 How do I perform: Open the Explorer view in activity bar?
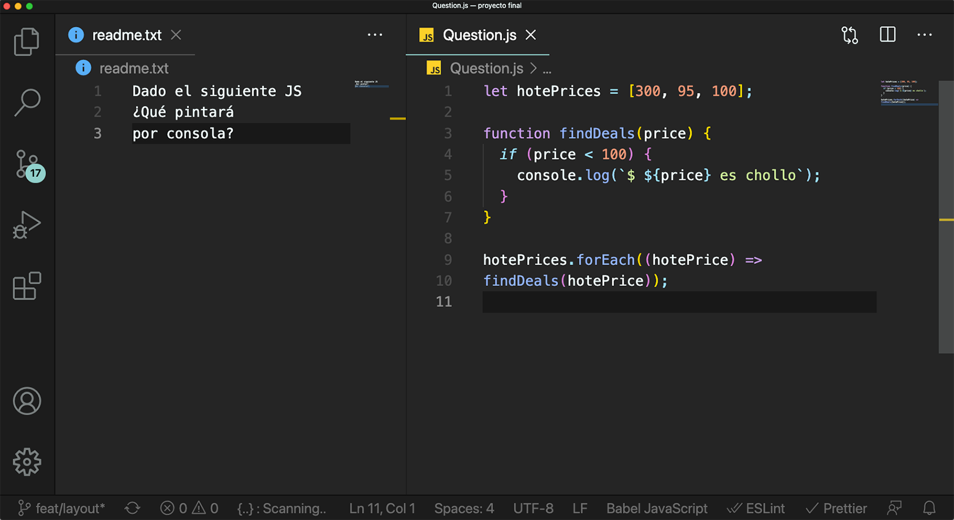coord(27,42)
